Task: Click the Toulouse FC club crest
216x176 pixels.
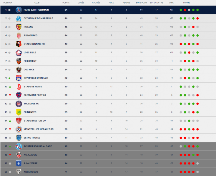Action: 19,104
